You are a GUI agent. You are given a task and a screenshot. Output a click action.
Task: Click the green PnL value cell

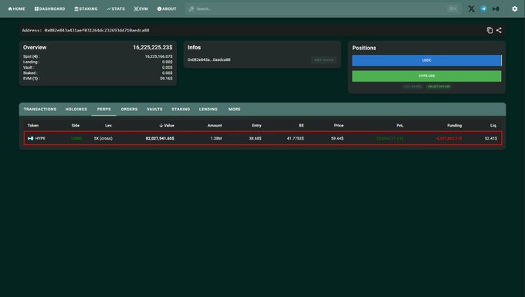(390, 138)
